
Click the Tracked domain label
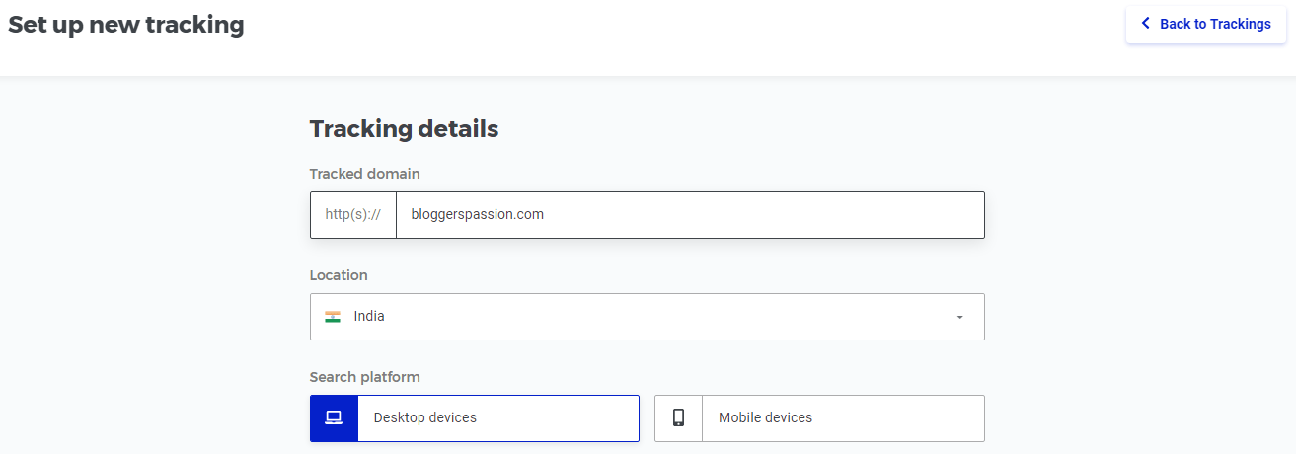364,174
